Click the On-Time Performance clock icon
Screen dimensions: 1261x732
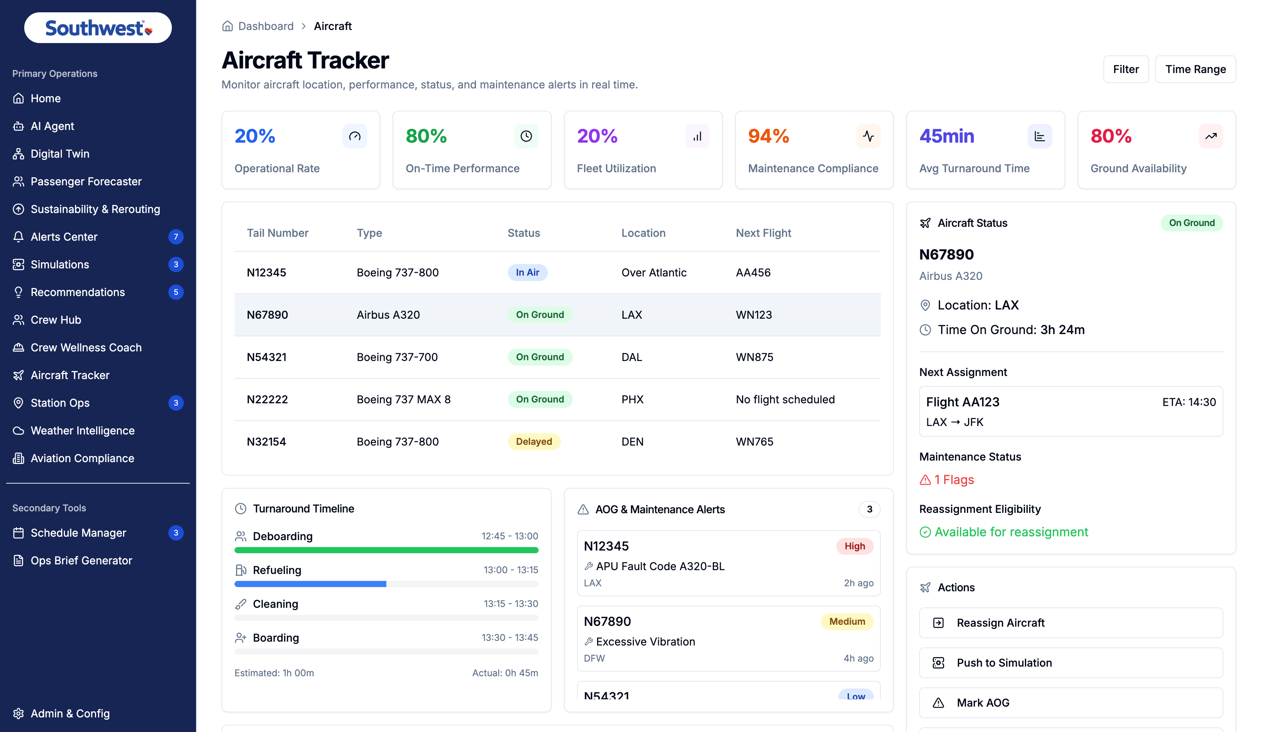coord(526,136)
